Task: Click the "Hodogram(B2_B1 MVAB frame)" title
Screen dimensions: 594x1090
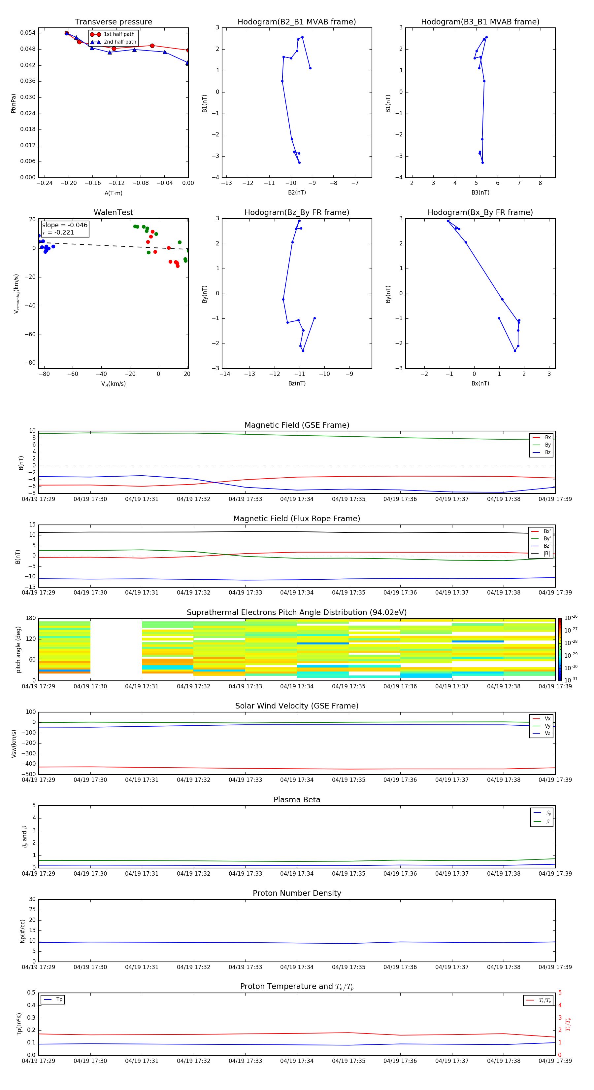Action: coord(296,22)
